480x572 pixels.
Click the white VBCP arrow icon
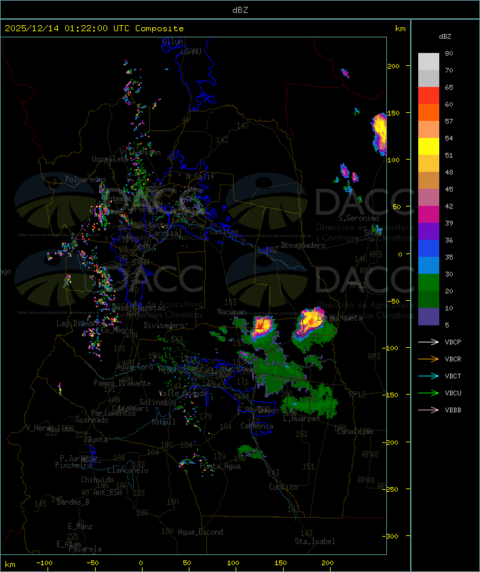pyautogui.click(x=428, y=342)
